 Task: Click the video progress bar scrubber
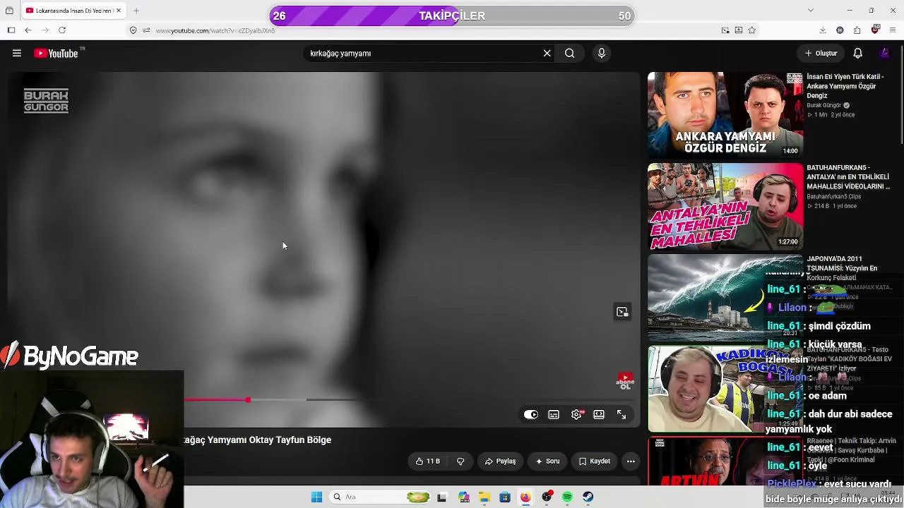(248, 400)
